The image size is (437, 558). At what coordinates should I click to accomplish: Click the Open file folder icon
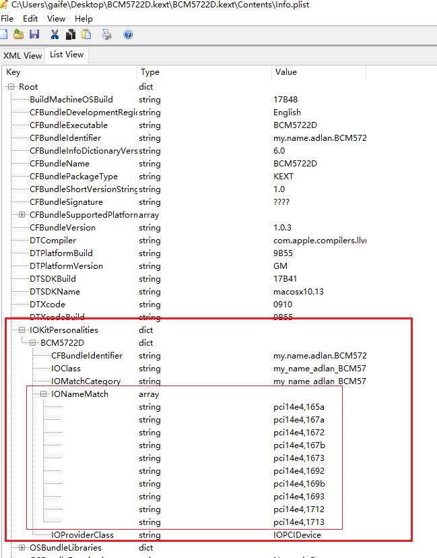point(19,34)
